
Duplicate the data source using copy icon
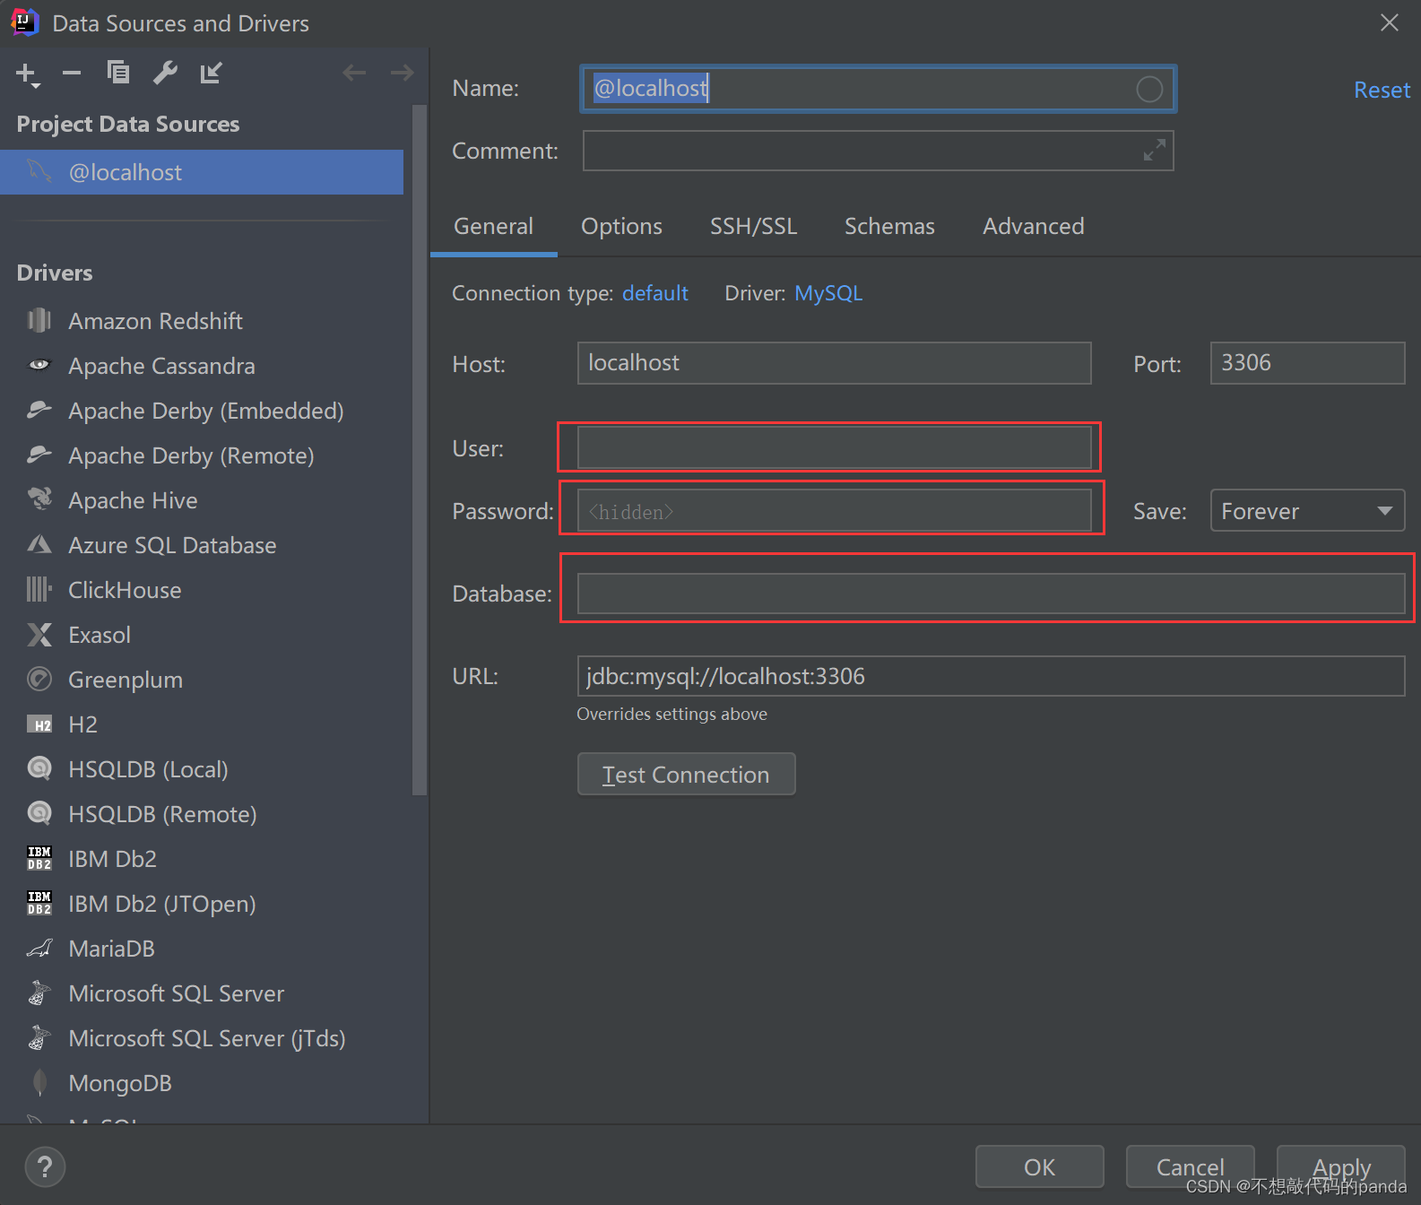(117, 72)
